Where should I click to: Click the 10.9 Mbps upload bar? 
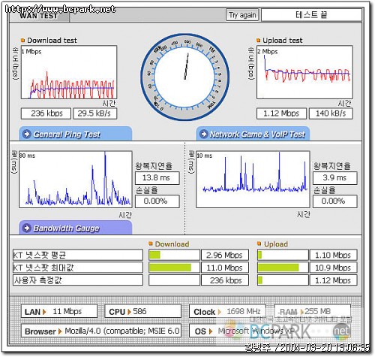(x=283, y=268)
